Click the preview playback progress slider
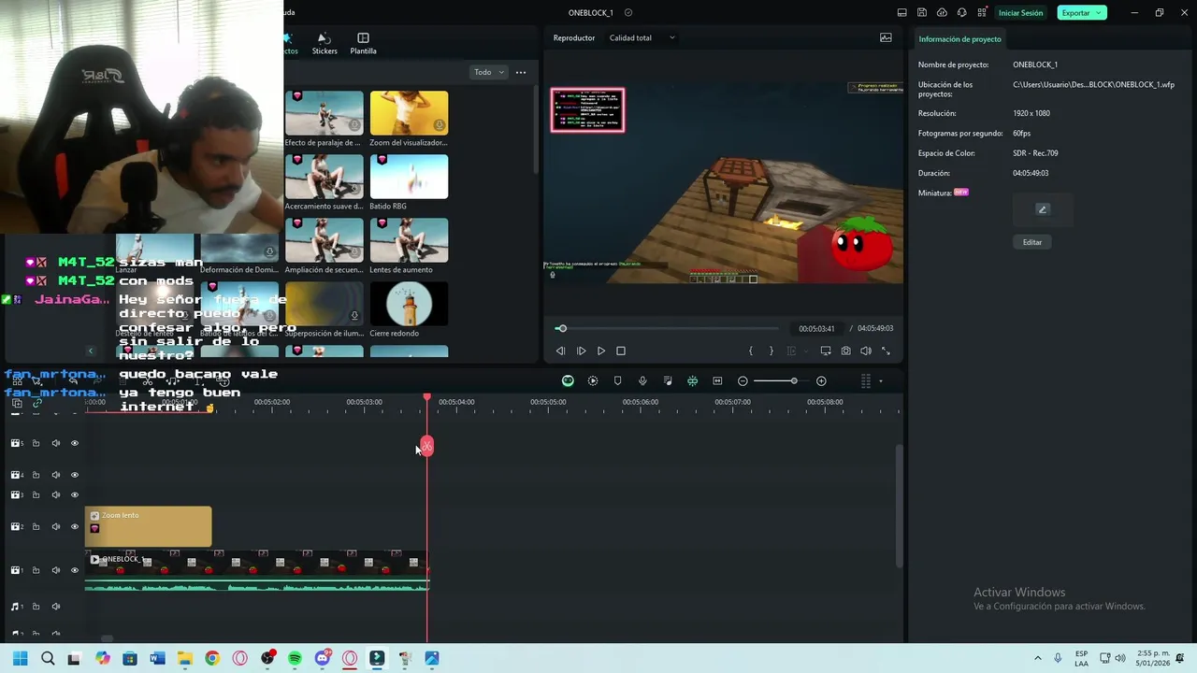 669,328
